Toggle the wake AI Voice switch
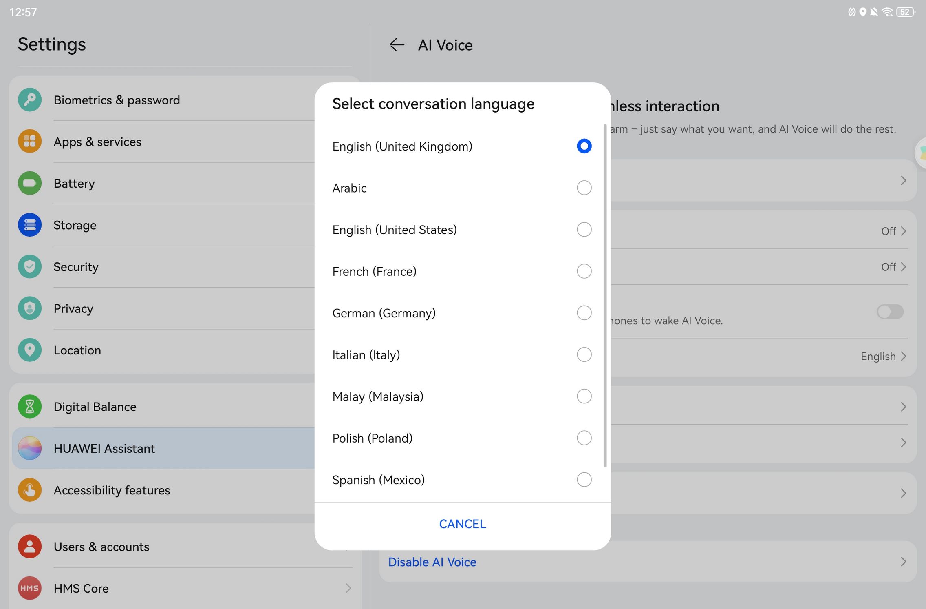The image size is (926, 609). [x=890, y=312]
